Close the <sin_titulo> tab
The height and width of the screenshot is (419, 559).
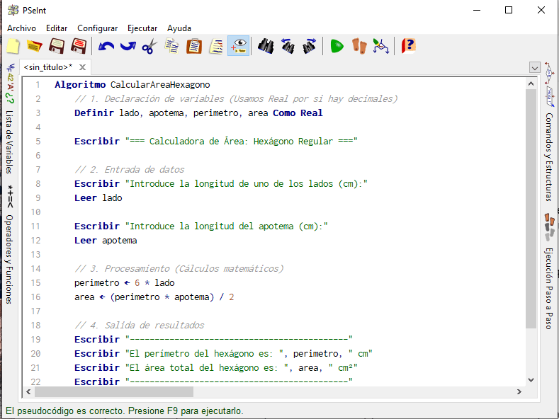82,67
